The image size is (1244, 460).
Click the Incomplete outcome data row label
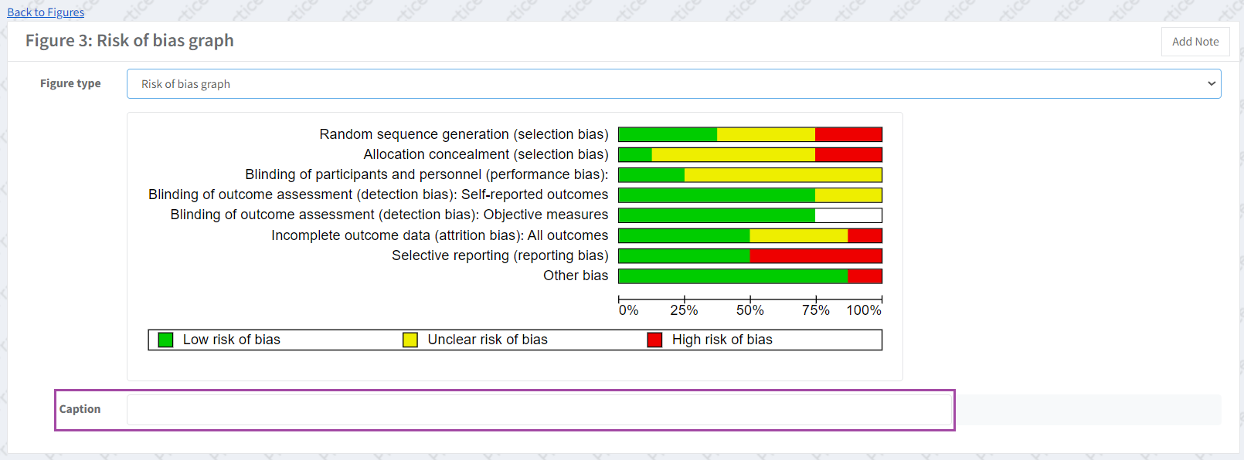pyautogui.click(x=439, y=235)
